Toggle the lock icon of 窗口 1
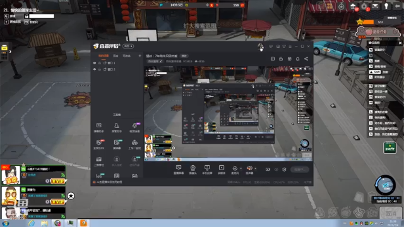This screenshot has width=404, height=227. (100, 63)
